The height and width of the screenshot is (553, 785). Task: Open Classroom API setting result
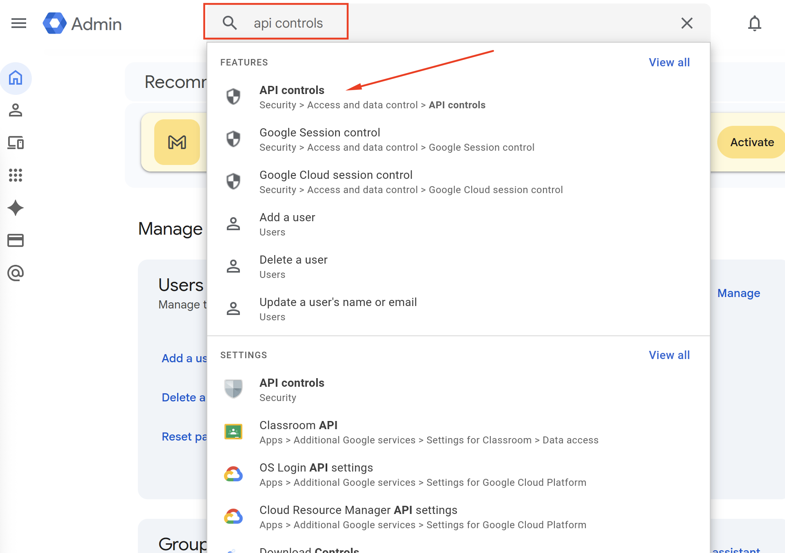point(458,432)
